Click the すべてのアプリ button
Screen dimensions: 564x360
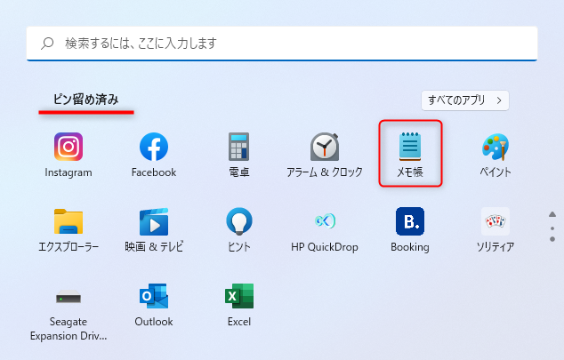(x=465, y=100)
